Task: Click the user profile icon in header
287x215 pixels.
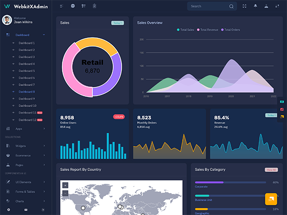Action: pyautogui.click(x=266, y=6)
